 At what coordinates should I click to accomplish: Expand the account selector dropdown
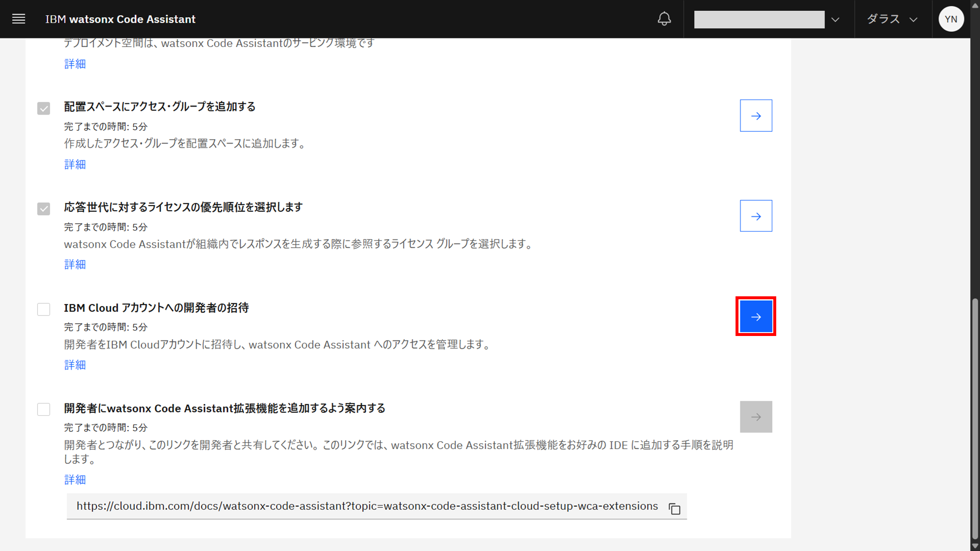(835, 20)
